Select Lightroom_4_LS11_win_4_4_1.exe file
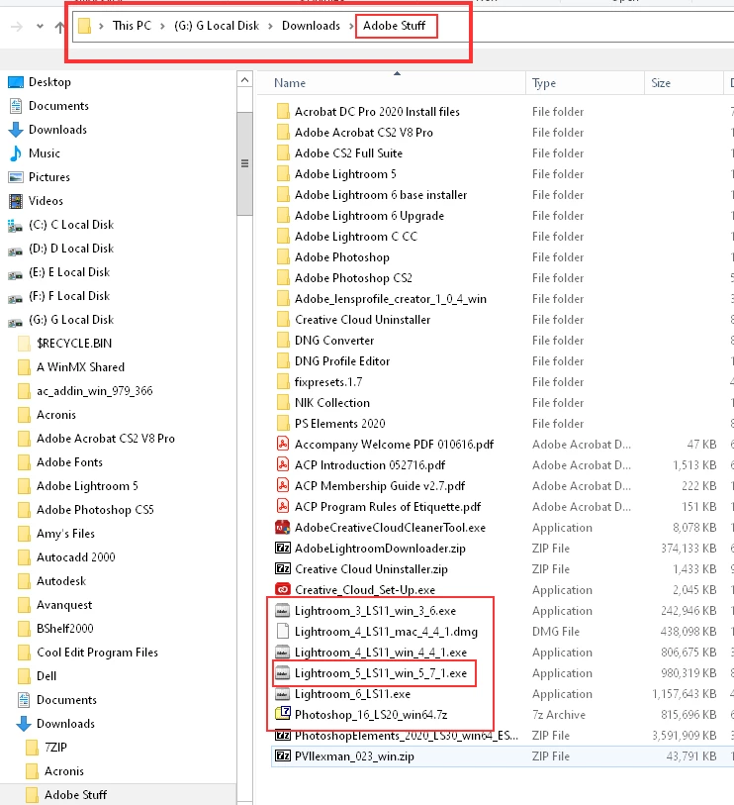This screenshot has width=734, height=805. 381,652
